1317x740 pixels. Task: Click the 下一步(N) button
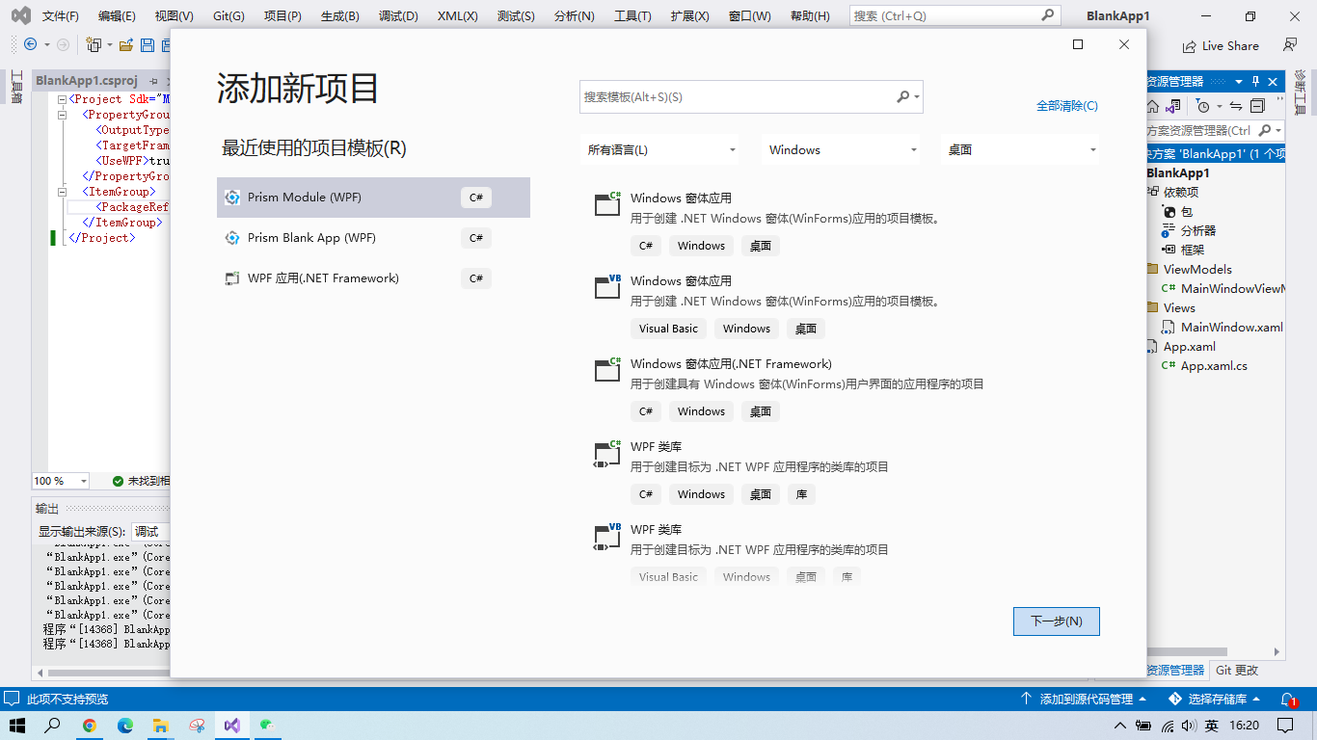tap(1057, 621)
